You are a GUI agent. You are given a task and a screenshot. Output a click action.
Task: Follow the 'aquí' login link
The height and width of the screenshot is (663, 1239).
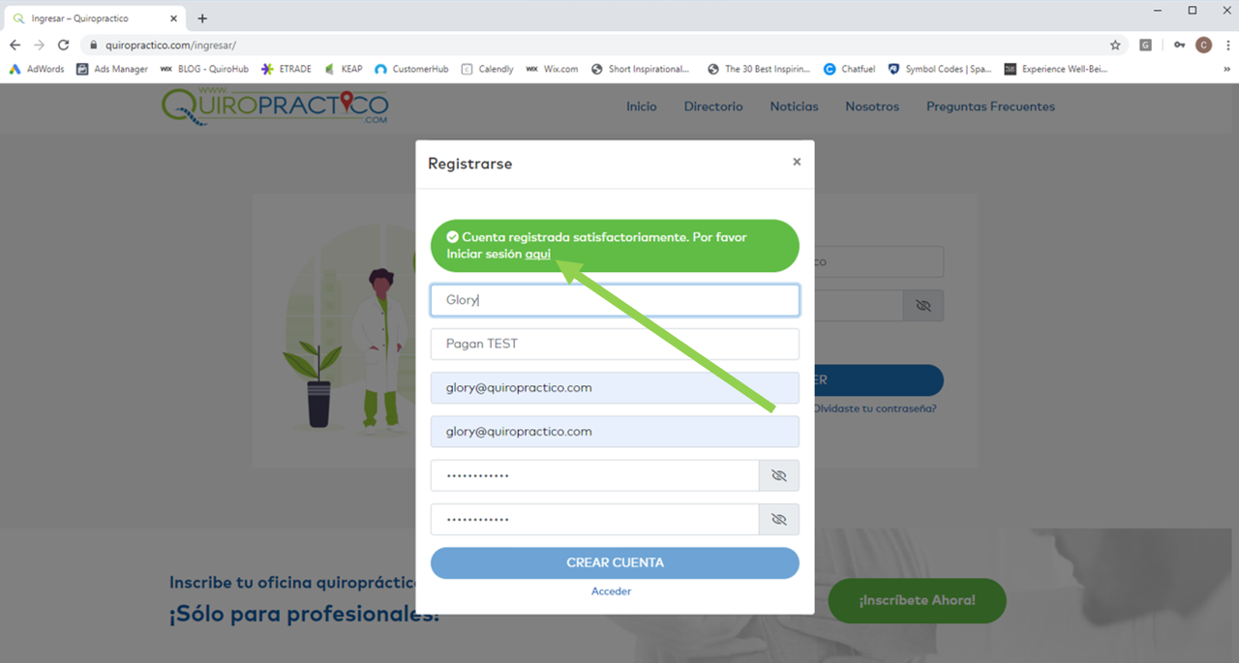pos(537,254)
